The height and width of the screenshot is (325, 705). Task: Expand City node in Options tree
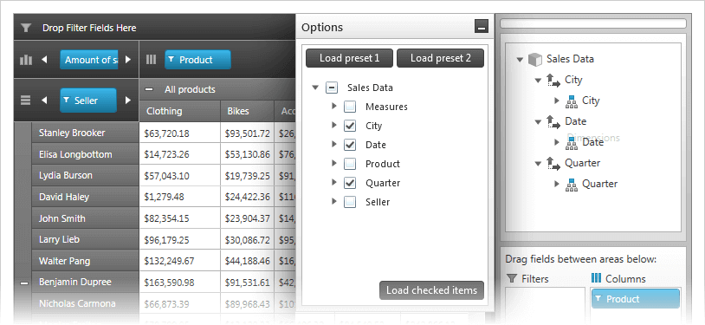[x=333, y=125]
